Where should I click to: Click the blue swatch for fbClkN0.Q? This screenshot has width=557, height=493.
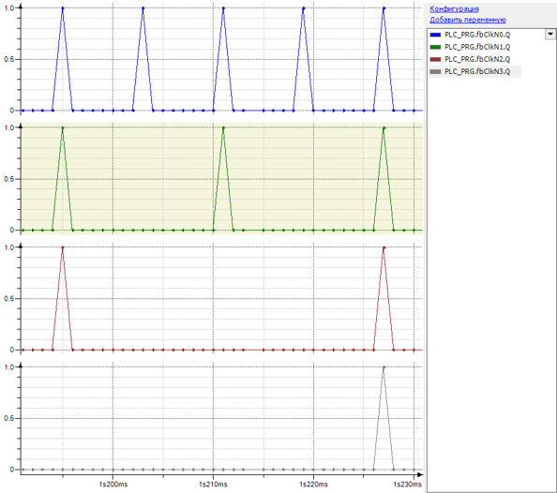pos(435,35)
